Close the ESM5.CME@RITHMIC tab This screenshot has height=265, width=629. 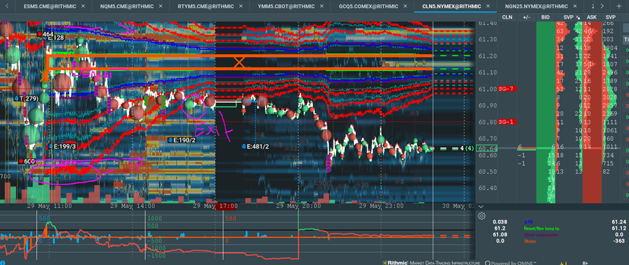pos(83,6)
